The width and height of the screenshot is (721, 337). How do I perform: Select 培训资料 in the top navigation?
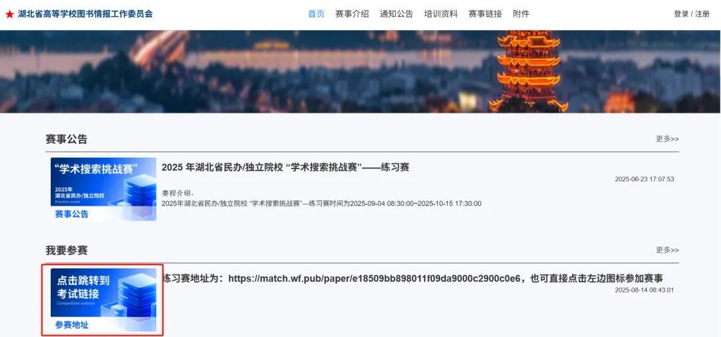click(441, 14)
